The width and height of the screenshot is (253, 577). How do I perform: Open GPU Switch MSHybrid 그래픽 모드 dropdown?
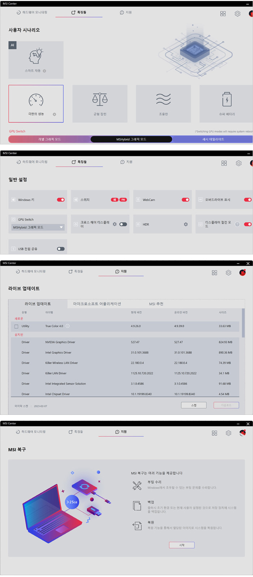click(x=38, y=227)
